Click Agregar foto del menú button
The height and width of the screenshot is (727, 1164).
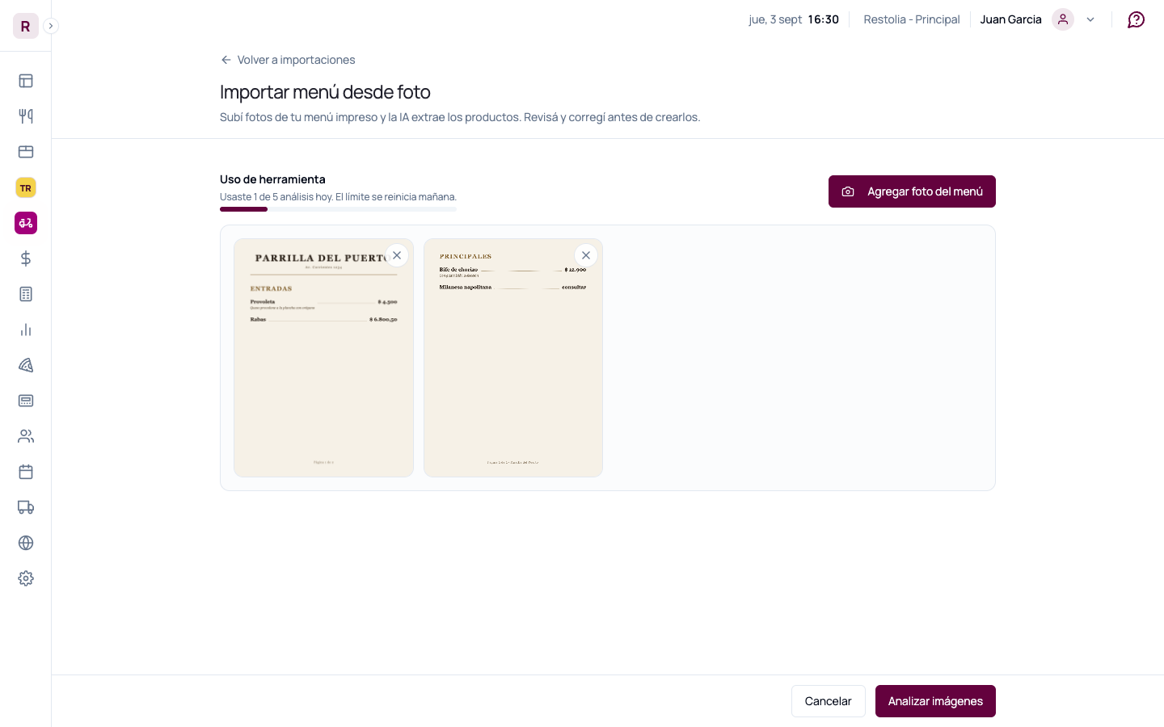click(912, 191)
